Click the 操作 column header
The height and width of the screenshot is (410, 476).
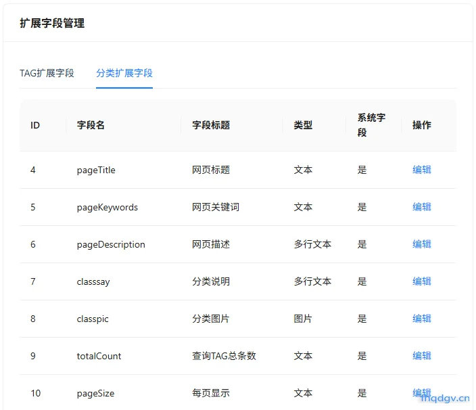(x=422, y=125)
